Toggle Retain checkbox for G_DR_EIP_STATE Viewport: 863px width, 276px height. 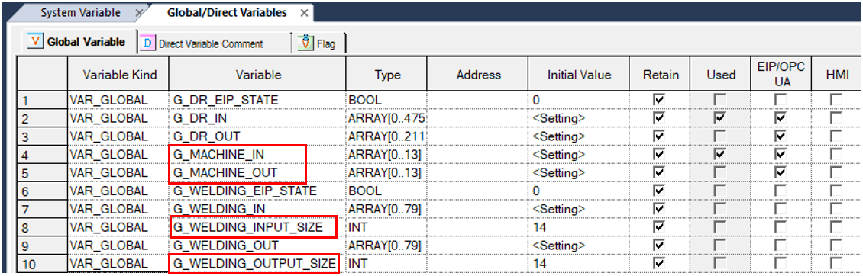click(x=658, y=100)
